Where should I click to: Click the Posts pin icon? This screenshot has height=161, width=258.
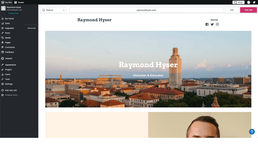coord(3,33)
